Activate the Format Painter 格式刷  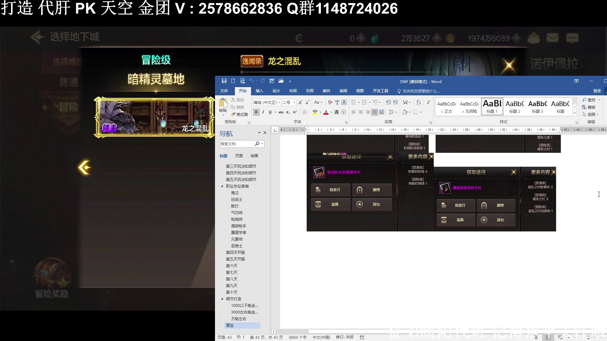pos(239,114)
